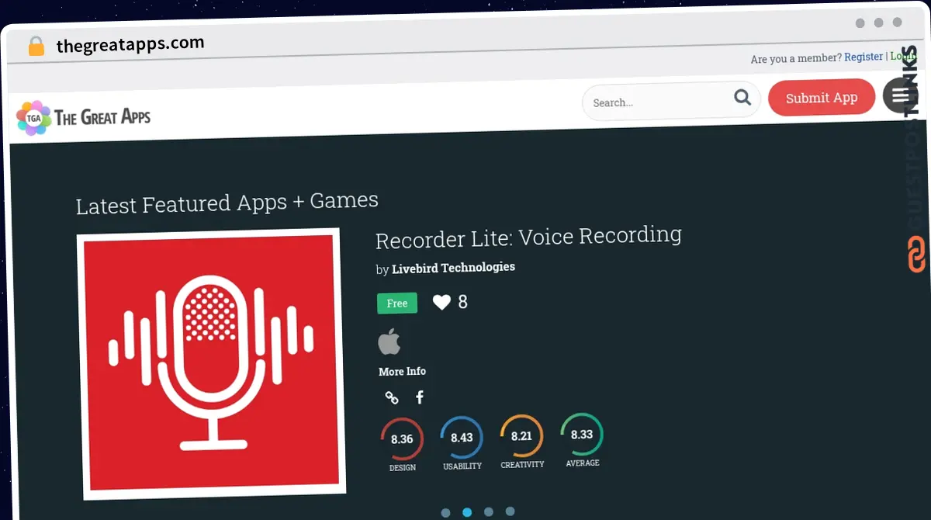Click the More Info label
931x520 pixels.
coord(402,372)
